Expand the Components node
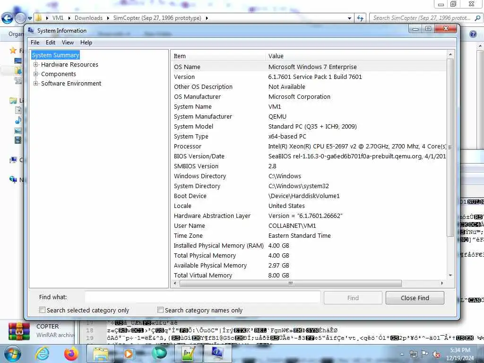The width and height of the screenshot is (484, 363). click(x=36, y=74)
